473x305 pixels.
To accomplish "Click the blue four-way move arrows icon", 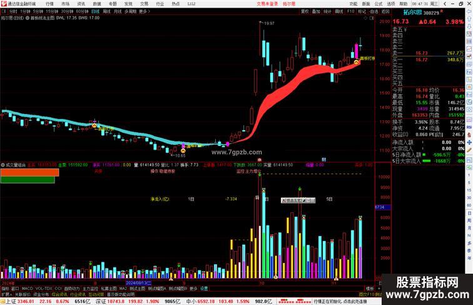I will pyautogui.click(x=469, y=142).
